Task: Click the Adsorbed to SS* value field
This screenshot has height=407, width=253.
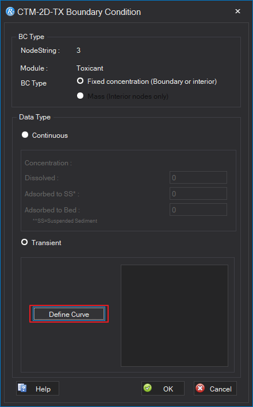Action: 198,193
